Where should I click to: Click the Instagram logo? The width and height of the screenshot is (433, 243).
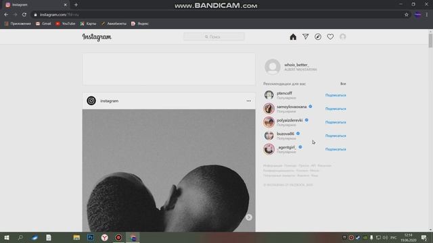pyautogui.click(x=97, y=37)
